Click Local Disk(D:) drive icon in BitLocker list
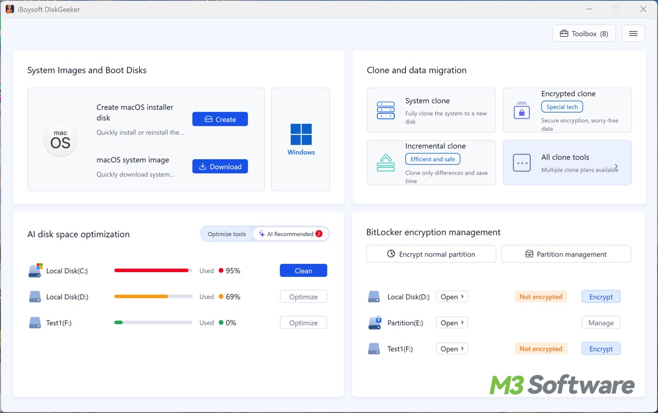Image resolution: width=658 pixels, height=413 pixels. tap(374, 297)
